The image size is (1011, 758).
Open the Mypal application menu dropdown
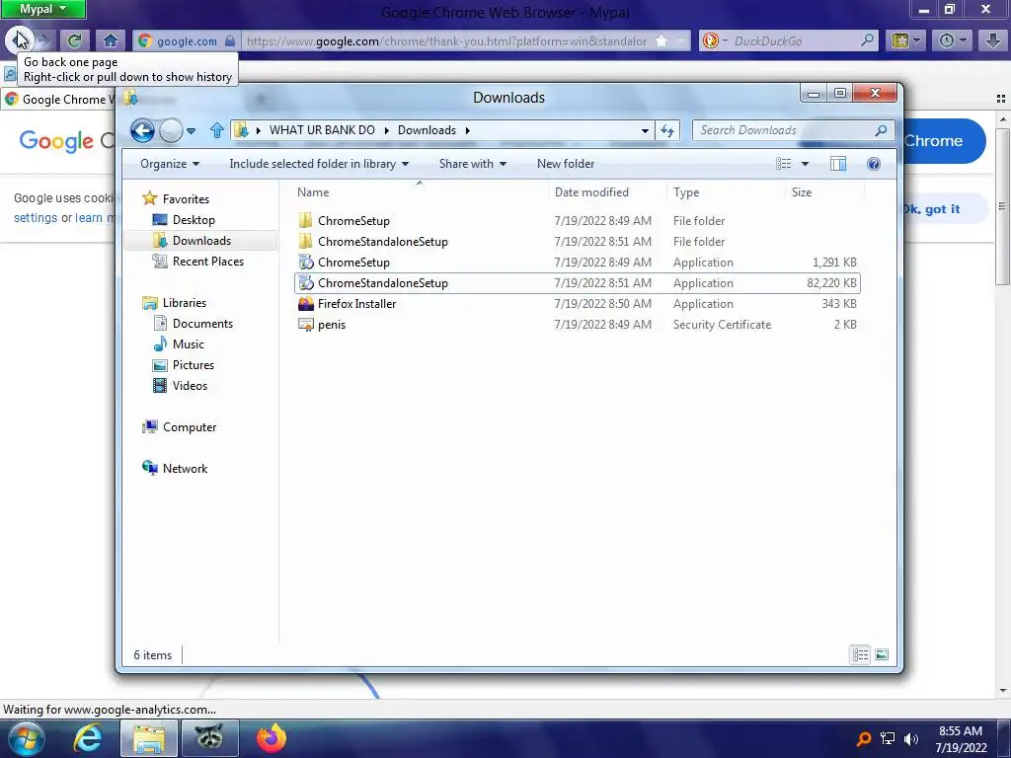coord(43,9)
